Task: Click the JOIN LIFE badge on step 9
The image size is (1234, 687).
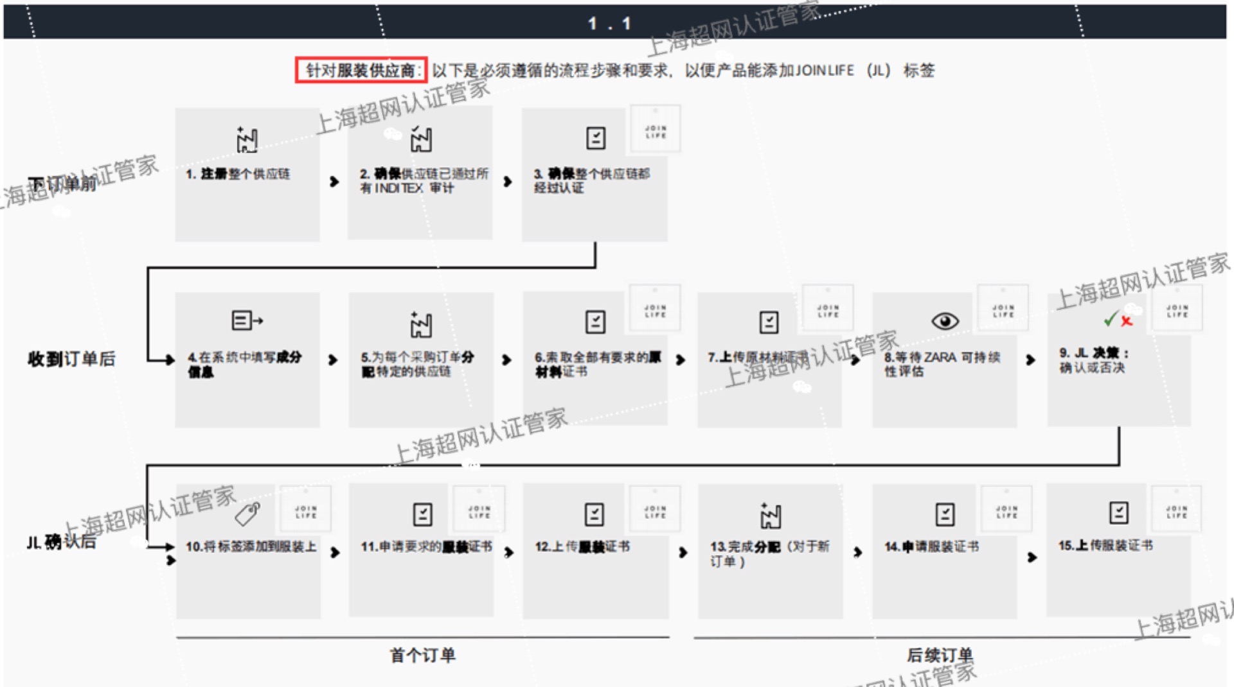Action: pyautogui.click(x=1177, y=309)
